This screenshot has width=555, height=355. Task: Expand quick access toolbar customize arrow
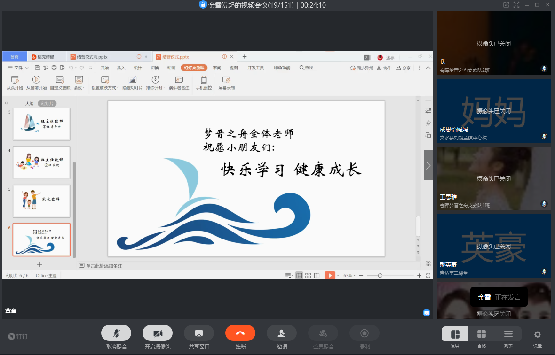pyautogui.click(x=91, y=68)
